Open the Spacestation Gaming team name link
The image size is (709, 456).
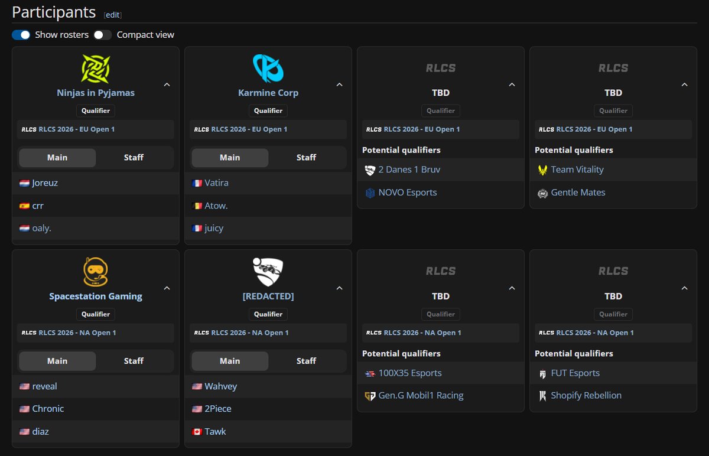[96, 296]
